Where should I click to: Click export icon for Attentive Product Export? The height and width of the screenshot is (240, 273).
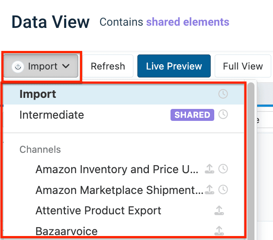click(x=219, y=210)
